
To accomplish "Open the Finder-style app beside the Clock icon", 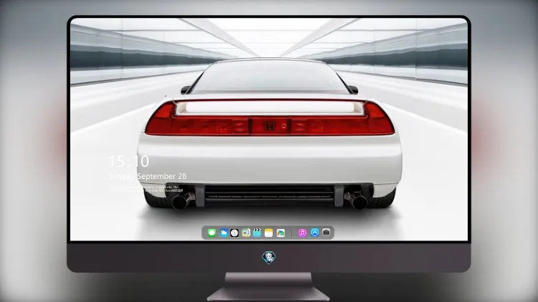I will pos(246,233).
